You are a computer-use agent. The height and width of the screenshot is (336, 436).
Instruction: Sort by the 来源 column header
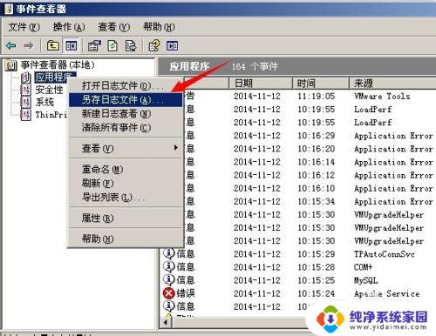pyautogui.click(x=392, y=84)
